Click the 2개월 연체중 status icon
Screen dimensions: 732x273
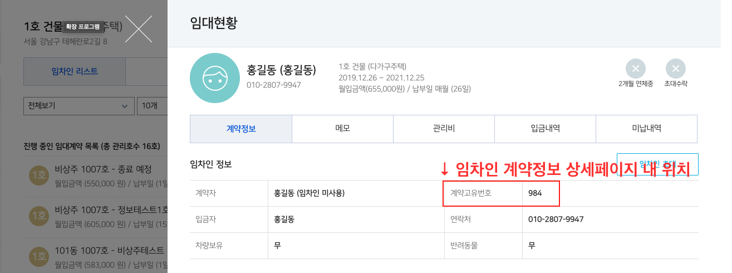635,69
